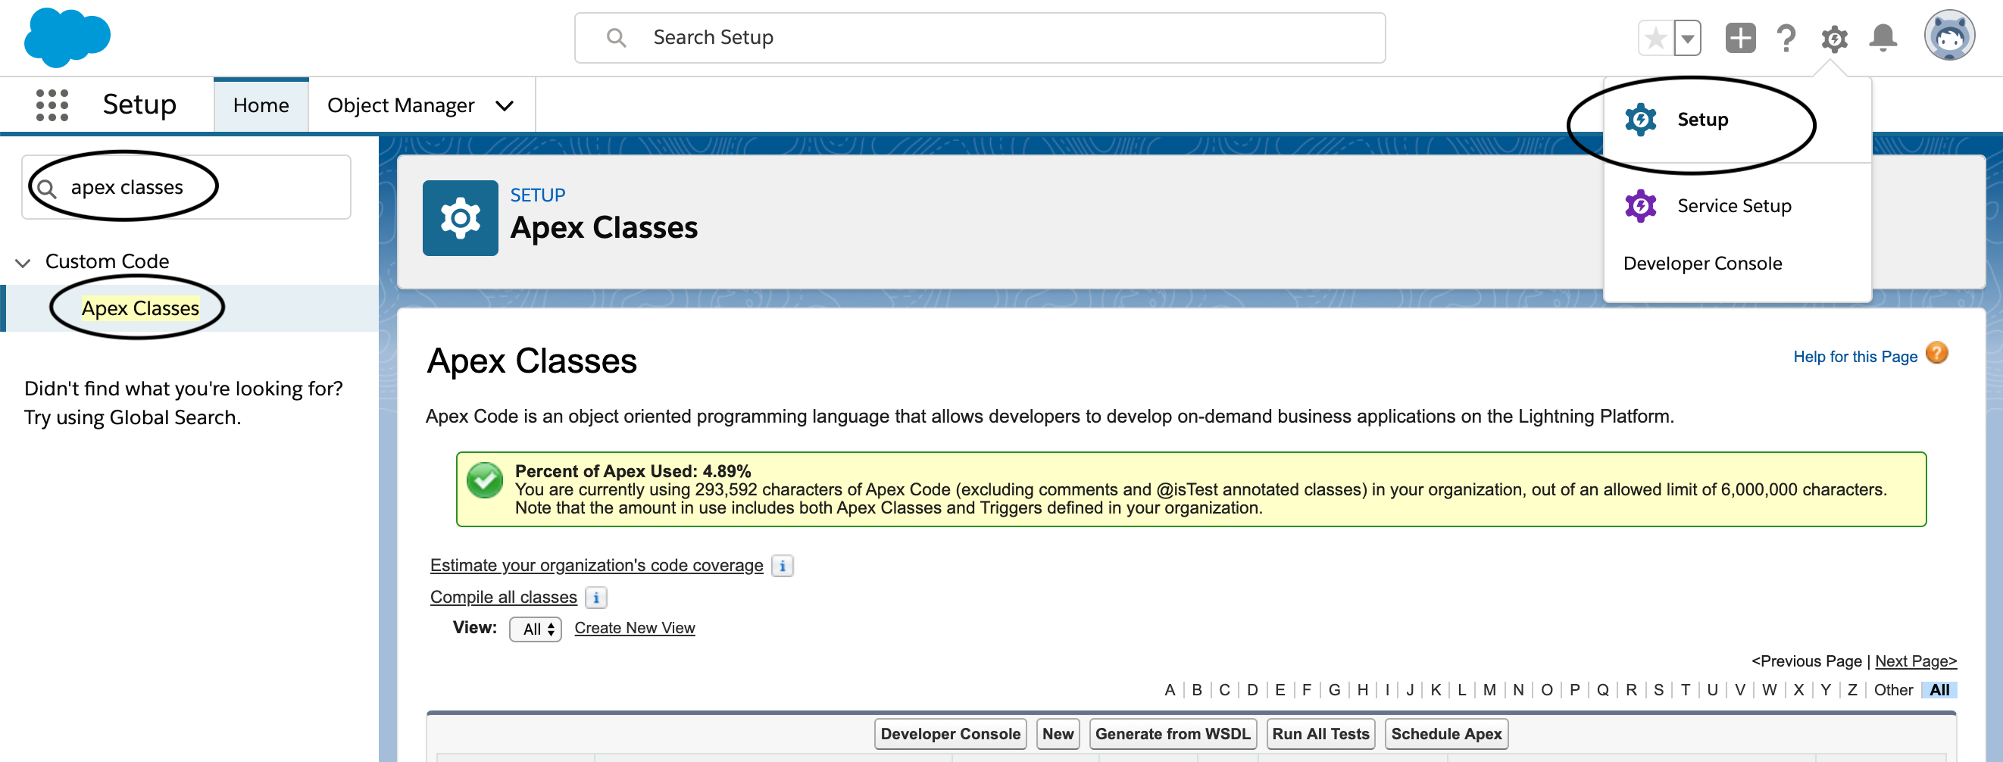Click the Apex Classes page header gear icon
The image size is (2003, 762).
[x=461, y=217]
